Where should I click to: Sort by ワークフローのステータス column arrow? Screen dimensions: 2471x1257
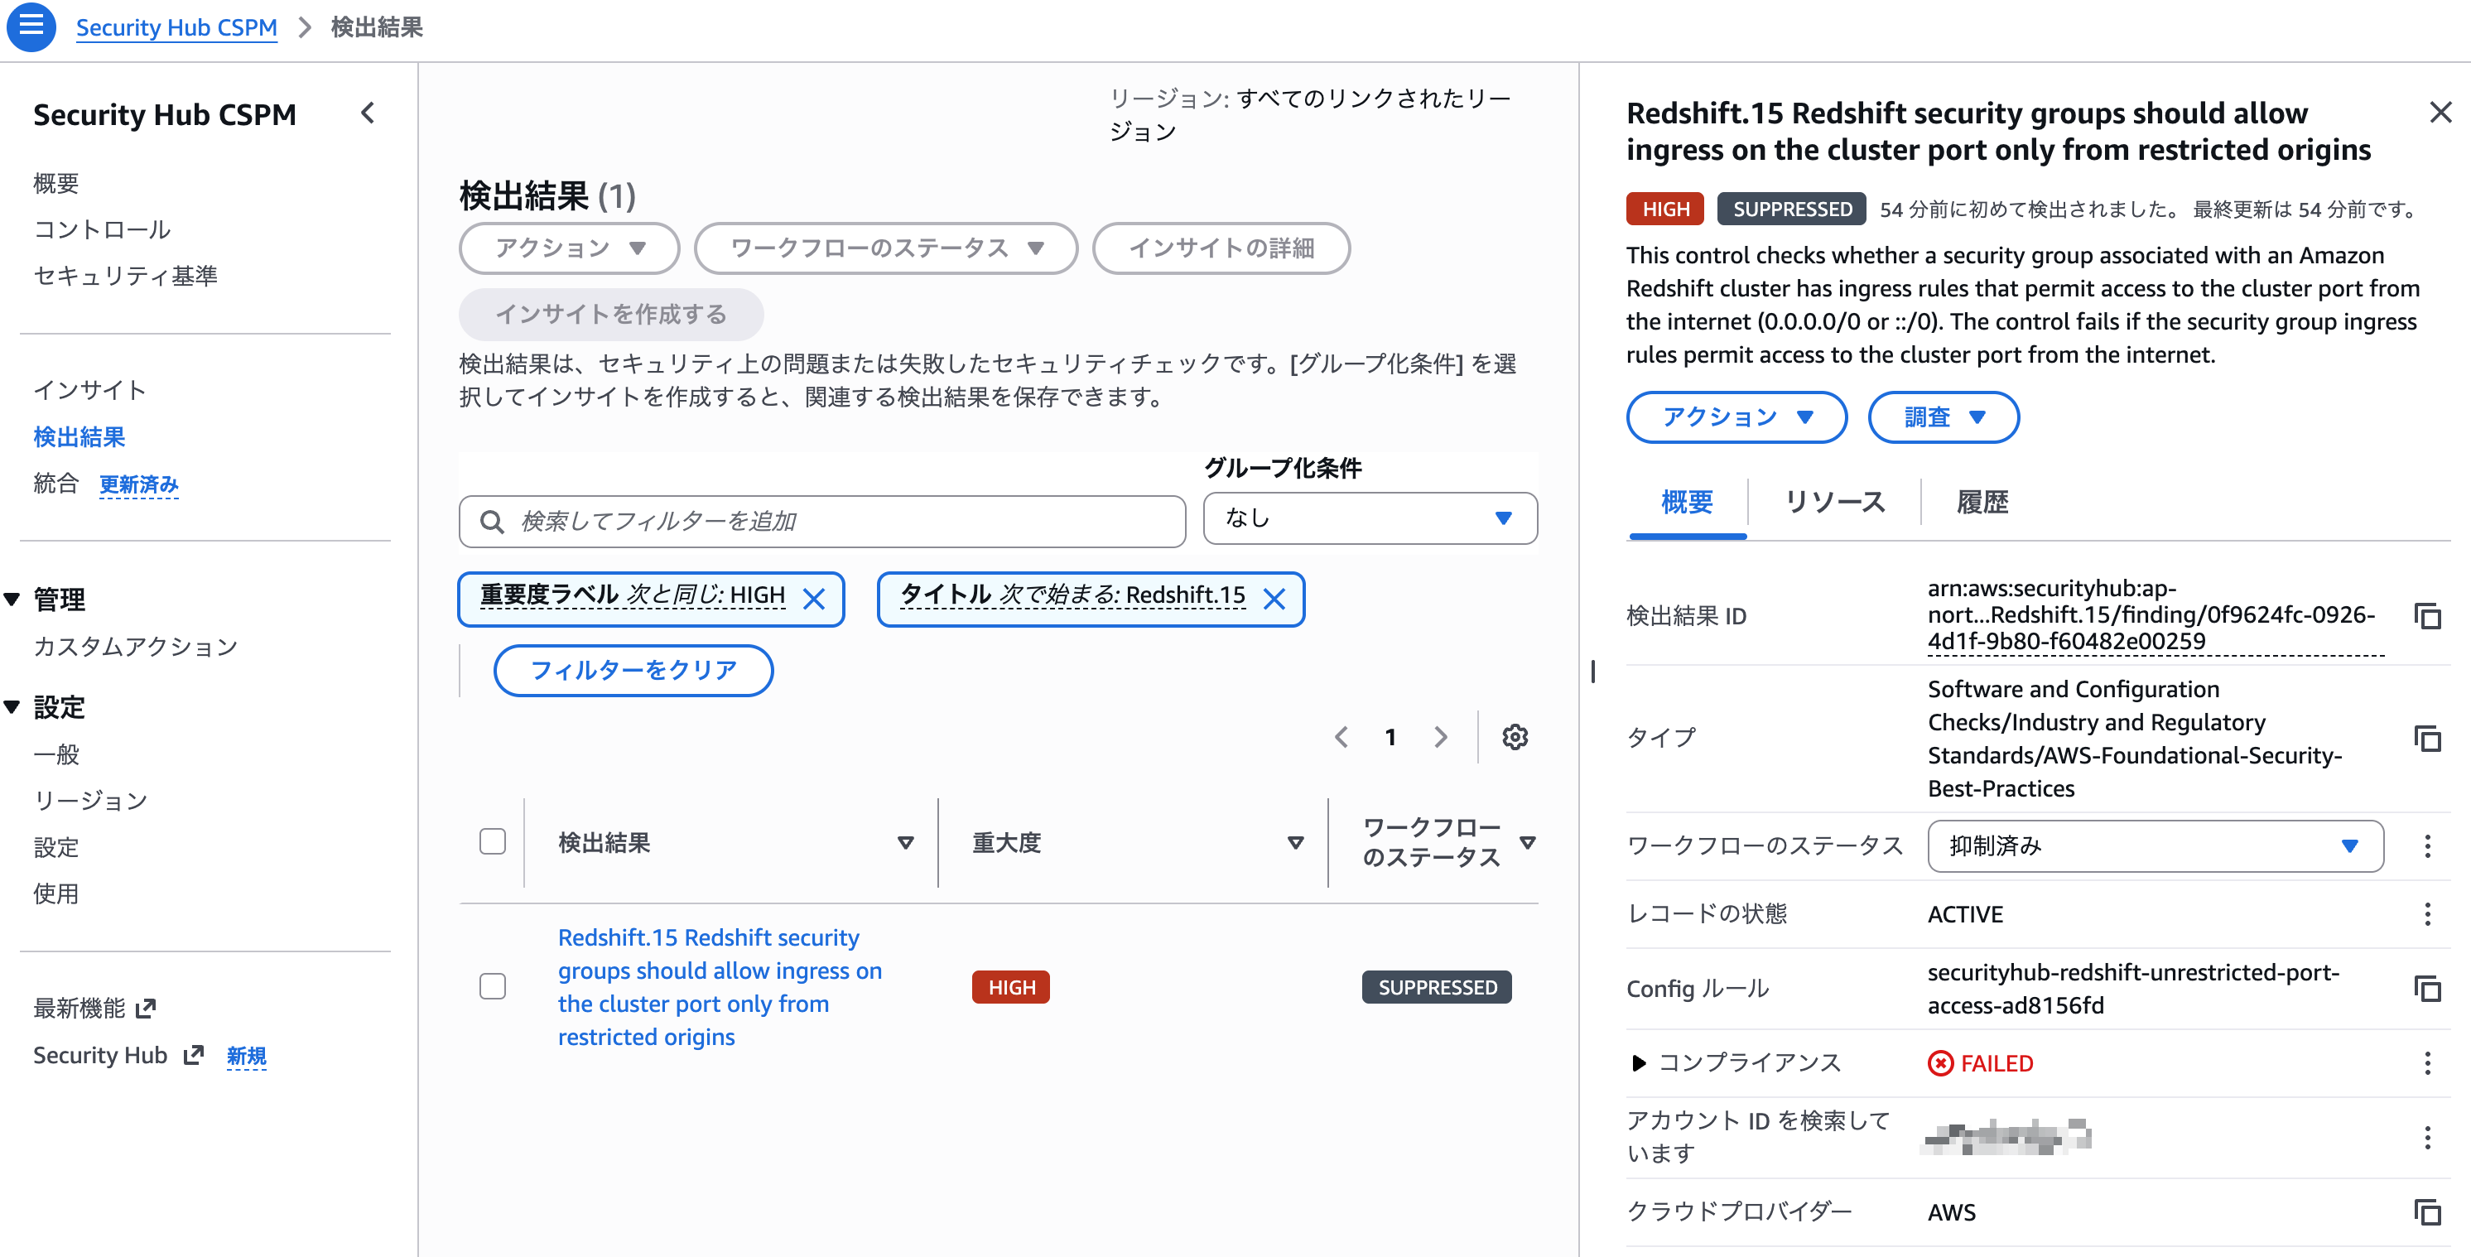click(x=1527, y=842)
